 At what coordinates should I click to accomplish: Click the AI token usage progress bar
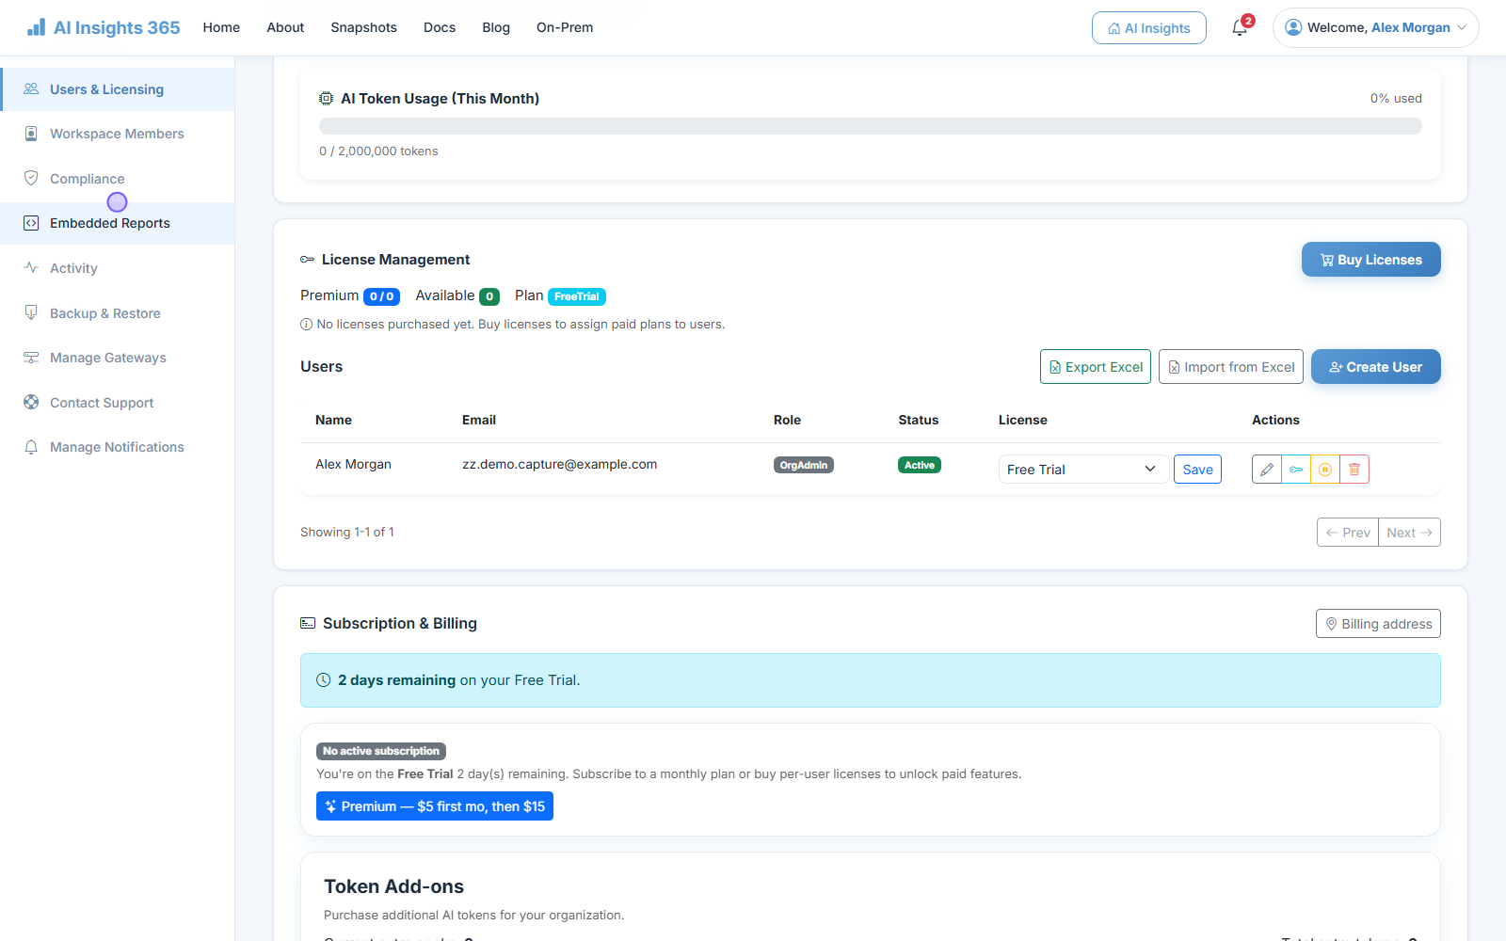click(x=871, y=126)
